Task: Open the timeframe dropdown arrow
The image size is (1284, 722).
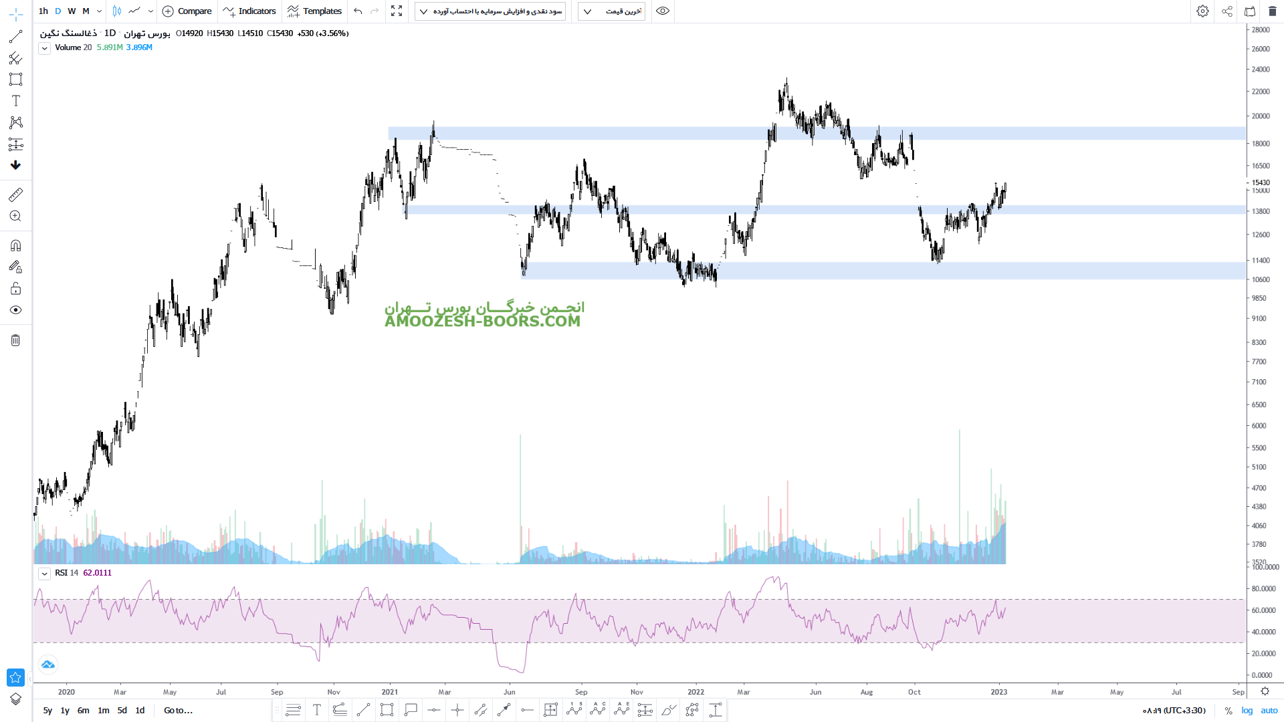Action: click(99, 11)
